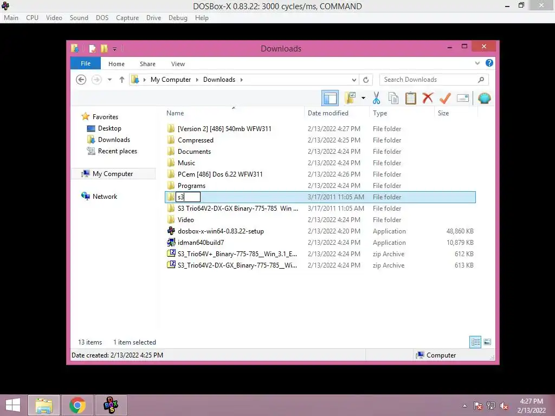Click the Windows Start button
The height and width of the screenshot is (416, 555).
(x=13, y=405)
